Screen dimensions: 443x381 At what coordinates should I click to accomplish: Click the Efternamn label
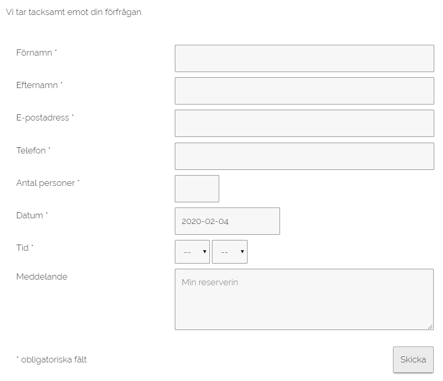pos(37,85)
